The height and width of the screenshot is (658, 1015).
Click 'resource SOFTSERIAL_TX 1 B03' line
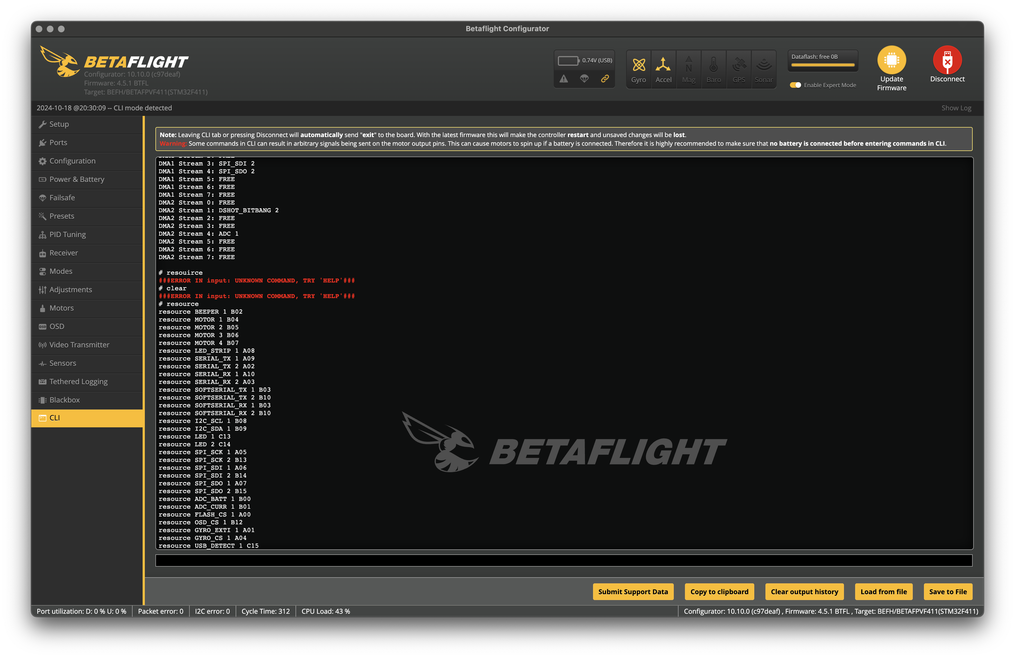[x=214, y=390]
